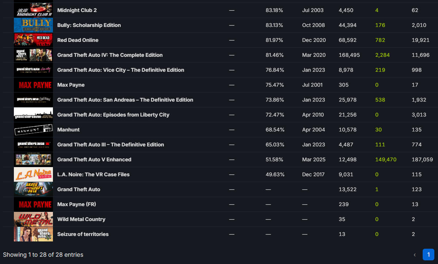
Task: Open Grand Theft Auto: Vice City Definitive Edition link
Action: point(121,70)
